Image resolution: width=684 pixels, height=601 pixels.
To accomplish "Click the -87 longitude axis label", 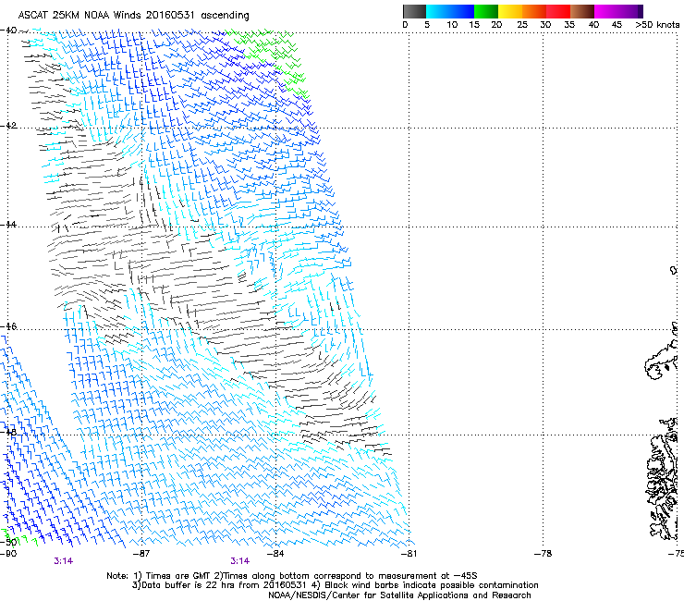I will pos(141,554).
